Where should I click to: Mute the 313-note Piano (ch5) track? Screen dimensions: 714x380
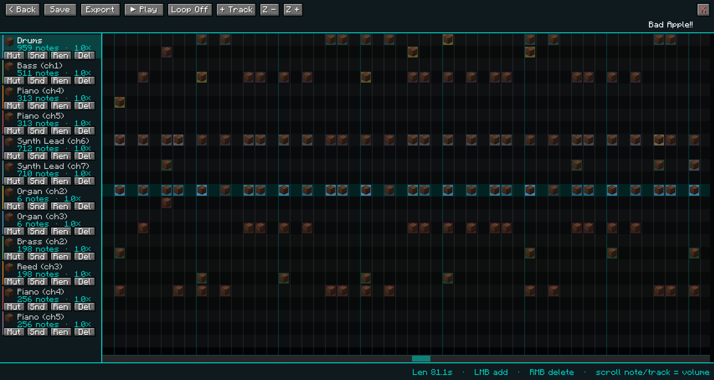(x=14, y=131)
